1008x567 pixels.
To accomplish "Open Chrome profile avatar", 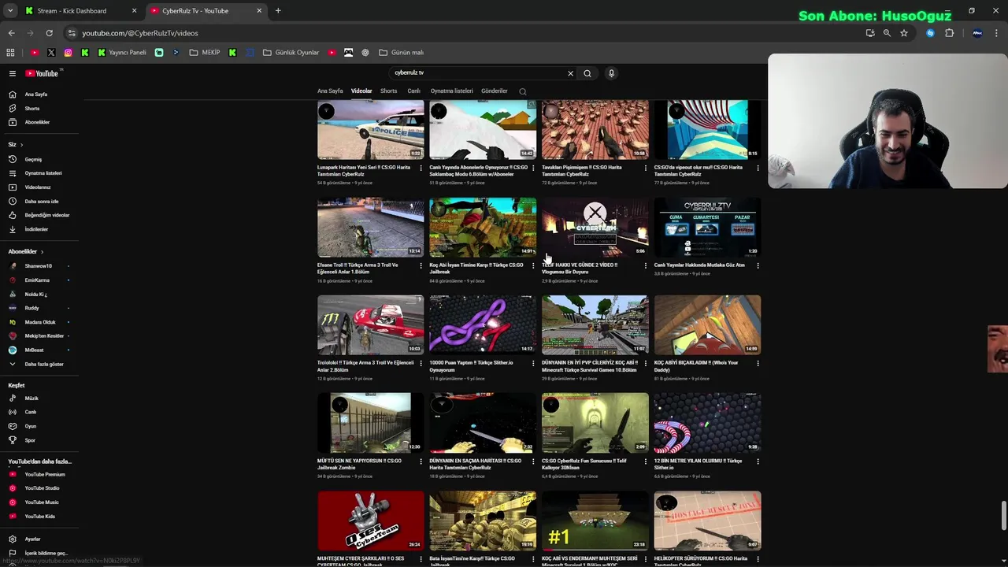I will 977,33.
